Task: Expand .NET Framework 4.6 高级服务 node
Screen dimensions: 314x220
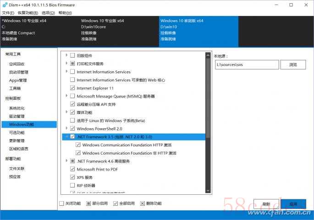Action: tap(66, 161)
